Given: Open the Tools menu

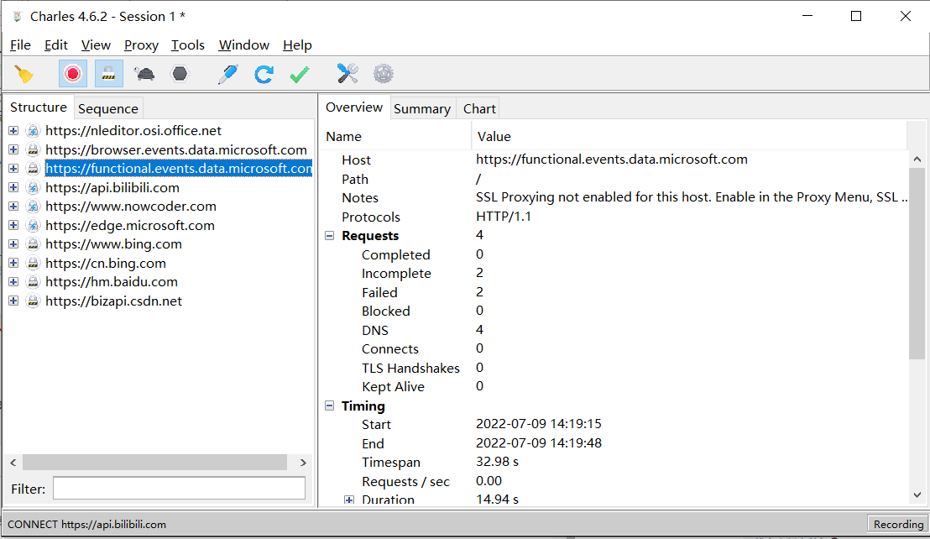Looking at the screenshot, I should pyautogui.click(x=187, y=45).
